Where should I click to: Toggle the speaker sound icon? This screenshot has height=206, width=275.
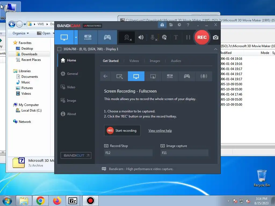pos(141,37)
